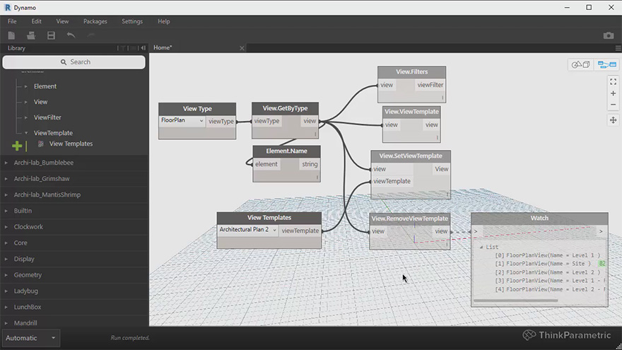Expand the BuiltIn category
Image resolution: width=622 pixels, height=350 pixels.
point(6,211)
